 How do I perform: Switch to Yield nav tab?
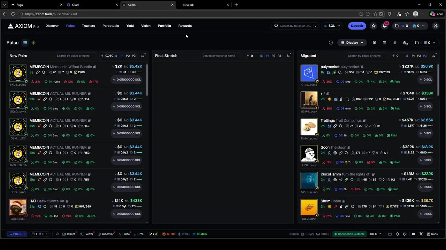tap(130, 26)
